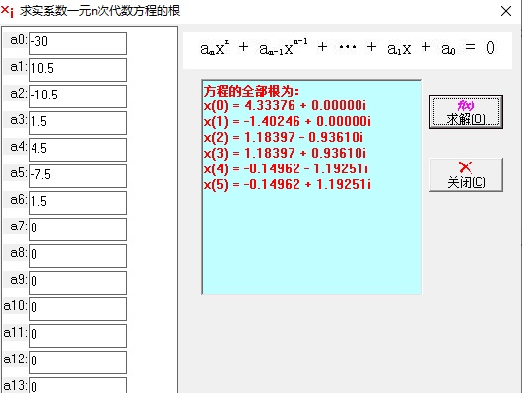Select the a1 coefficient field containing 10.5
The image size is (522, 393).
pyautogui.click(x=78, y=70)
